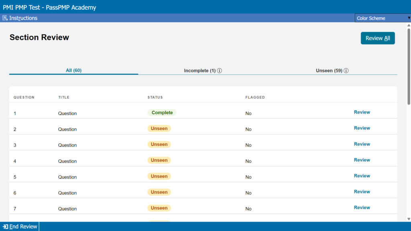Click the Color Scheme dropdown arrow

pos(409,18)
